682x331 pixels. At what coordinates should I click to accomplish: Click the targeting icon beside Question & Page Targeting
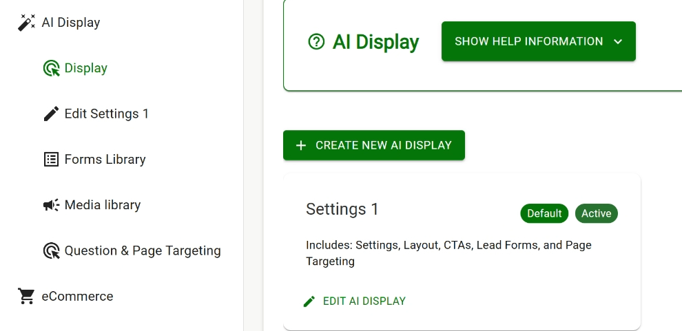51,251
